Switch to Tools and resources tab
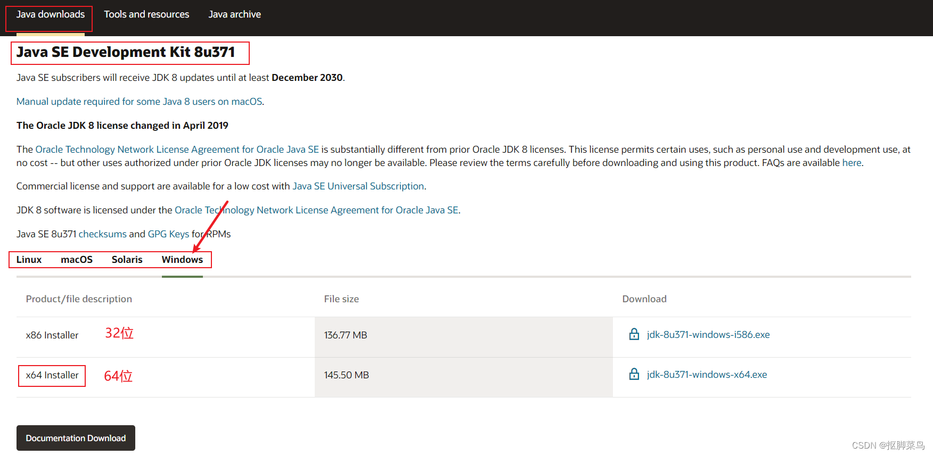The height and width of the screenshot is (455, 933). 146,14
